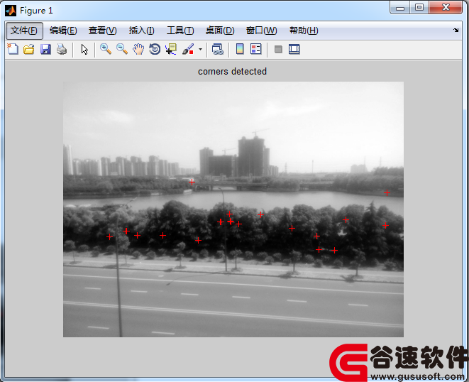The width and height of the screenshot is (469, 382).
Task: Select the Edit Plot arrow tool
Action: [84, 49]
